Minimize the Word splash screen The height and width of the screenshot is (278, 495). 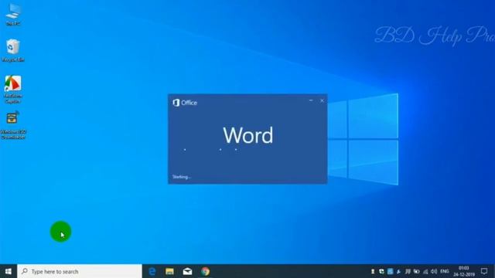(311, 100)
